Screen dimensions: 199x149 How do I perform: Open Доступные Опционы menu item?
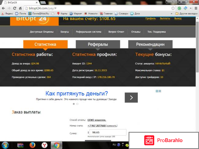(x=42, y=32)
